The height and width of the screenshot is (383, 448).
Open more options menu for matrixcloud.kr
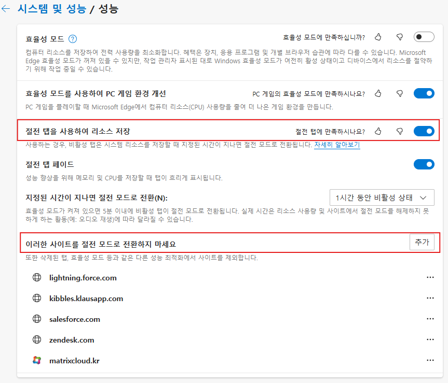(430, 360)
